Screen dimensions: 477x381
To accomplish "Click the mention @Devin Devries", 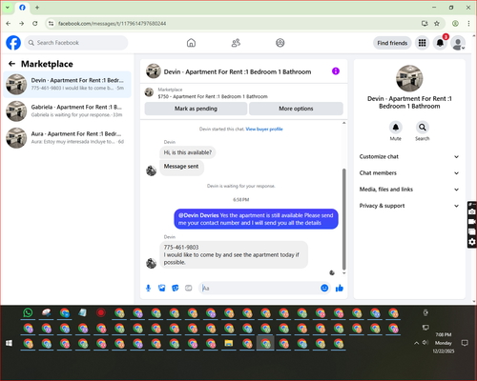I will [198, 215].
